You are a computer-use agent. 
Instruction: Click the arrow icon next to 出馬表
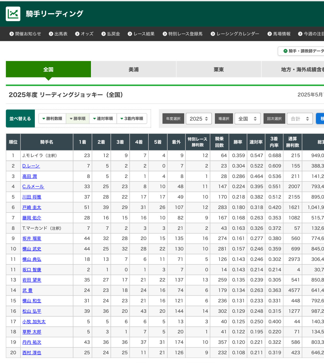pos(51,34)
